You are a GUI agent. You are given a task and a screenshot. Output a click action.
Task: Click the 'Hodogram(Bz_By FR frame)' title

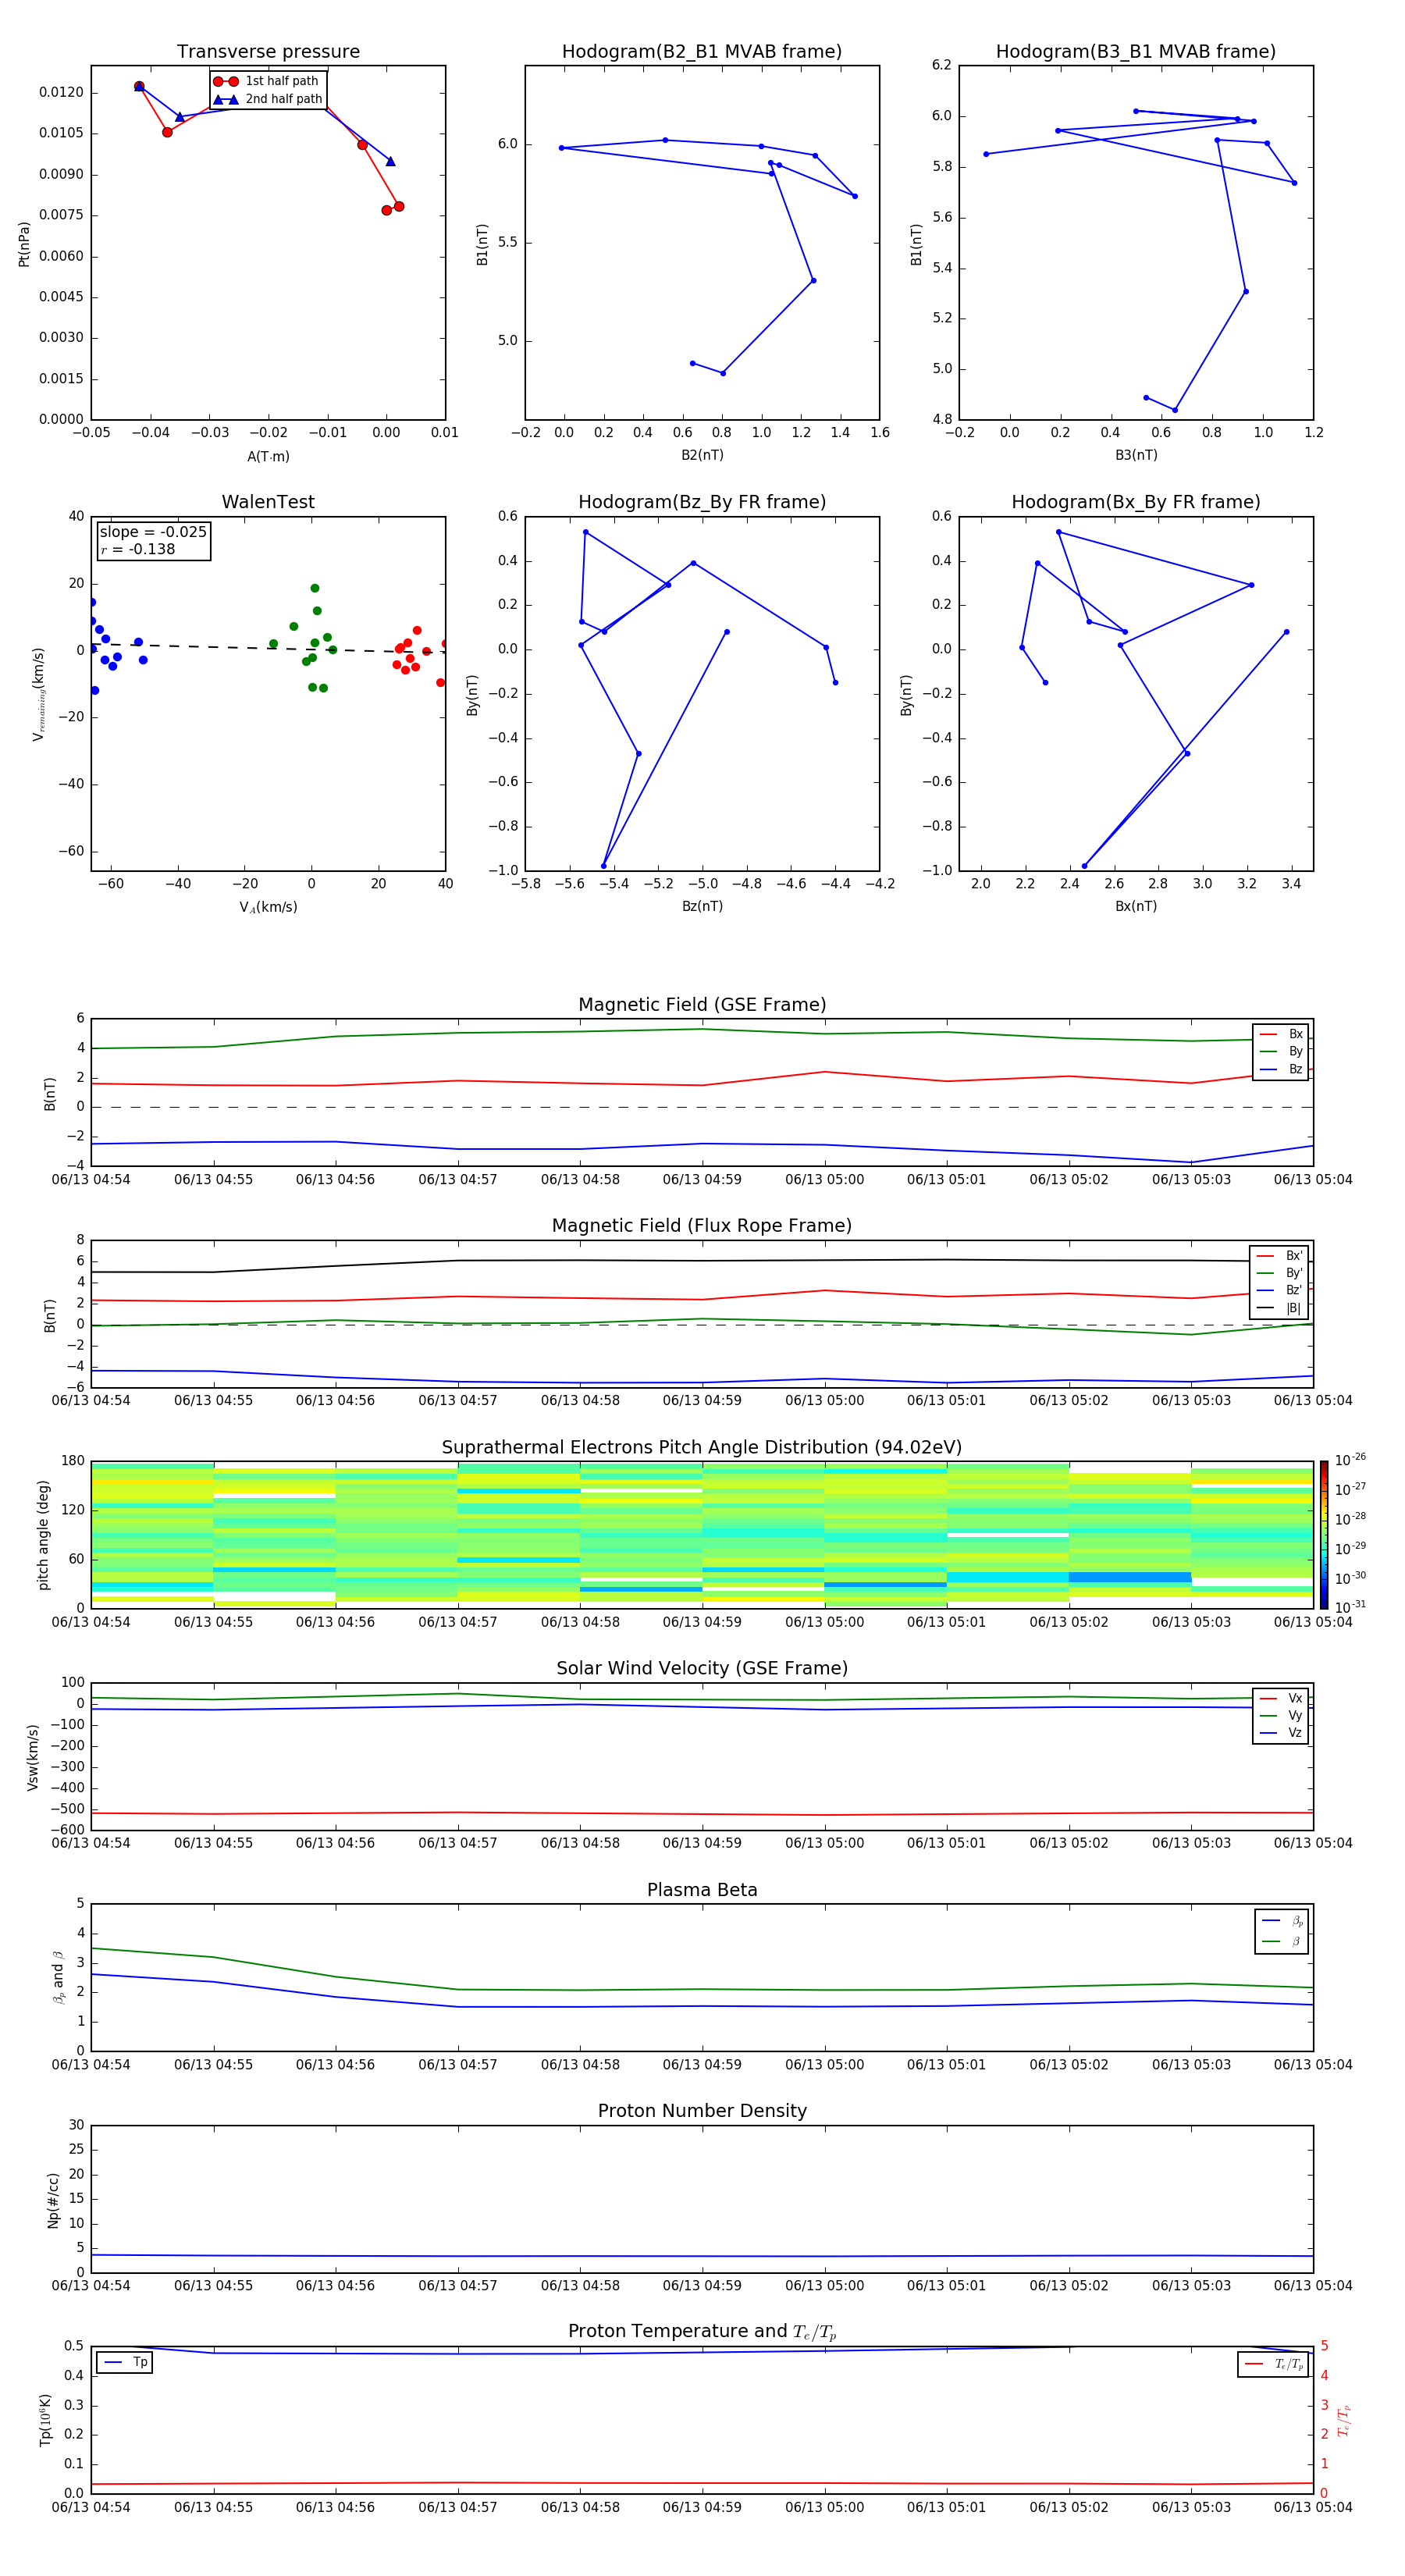tap(702, 502)
